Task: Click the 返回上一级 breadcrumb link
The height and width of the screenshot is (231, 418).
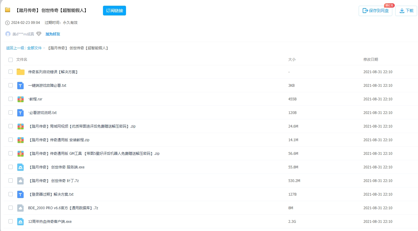Action: point(15,48)
